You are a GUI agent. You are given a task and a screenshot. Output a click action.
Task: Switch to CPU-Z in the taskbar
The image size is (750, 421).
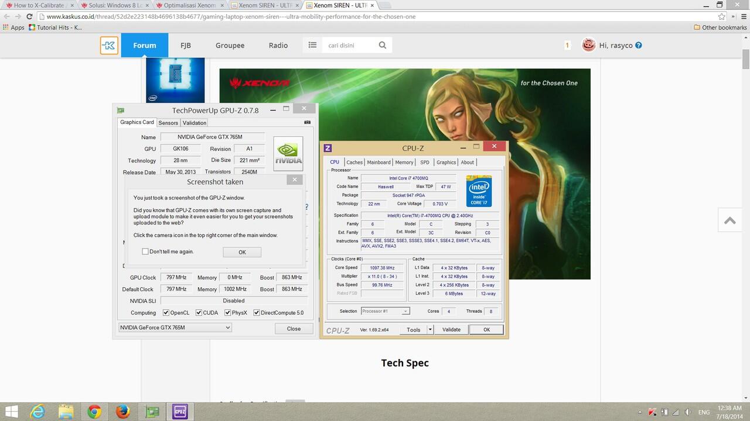coord(180,412)
